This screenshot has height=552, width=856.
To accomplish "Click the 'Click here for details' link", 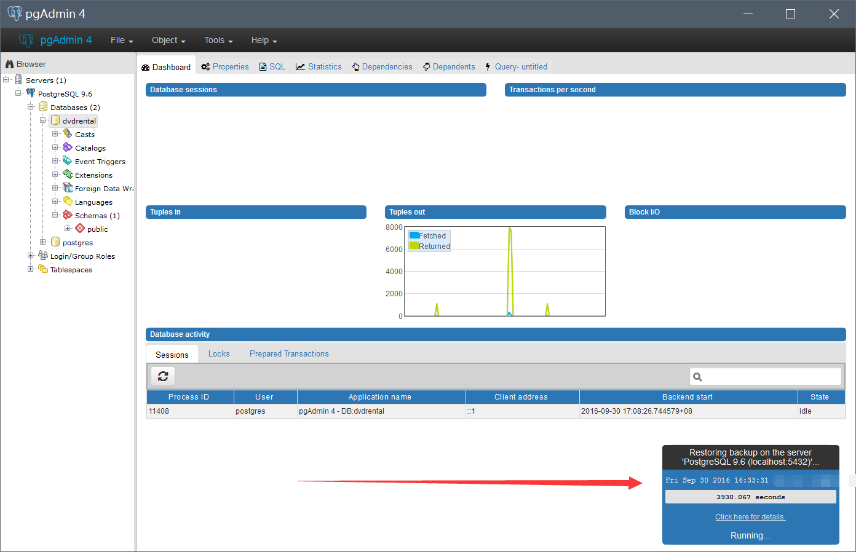I will (750, 517).
